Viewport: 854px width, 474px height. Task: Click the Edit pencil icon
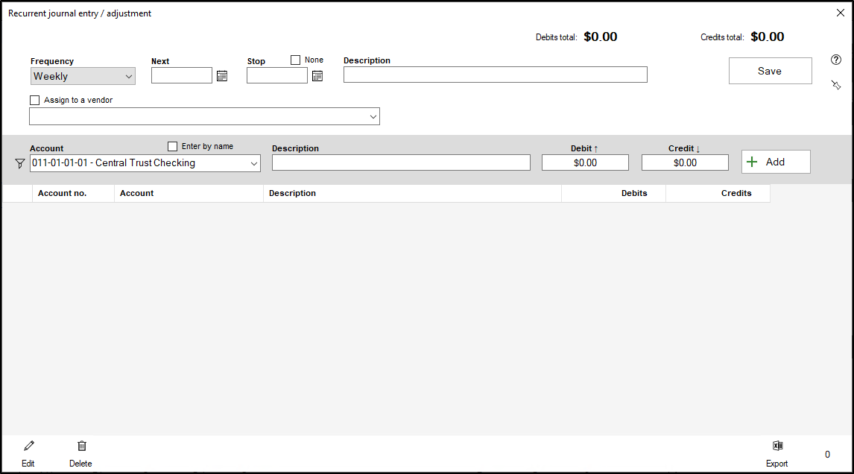[x=28, y=446]
